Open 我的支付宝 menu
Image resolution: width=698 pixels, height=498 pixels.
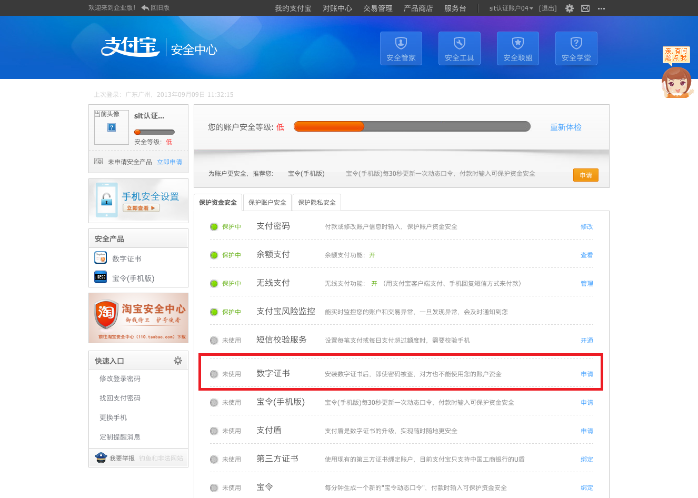[x=293, y=8]
